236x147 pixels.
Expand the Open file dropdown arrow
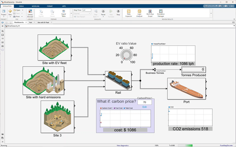coord(22,10)
